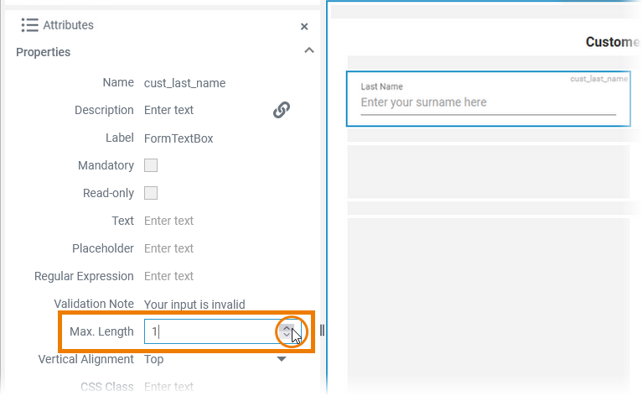Click into the Text attribute field

pos(210,221)
